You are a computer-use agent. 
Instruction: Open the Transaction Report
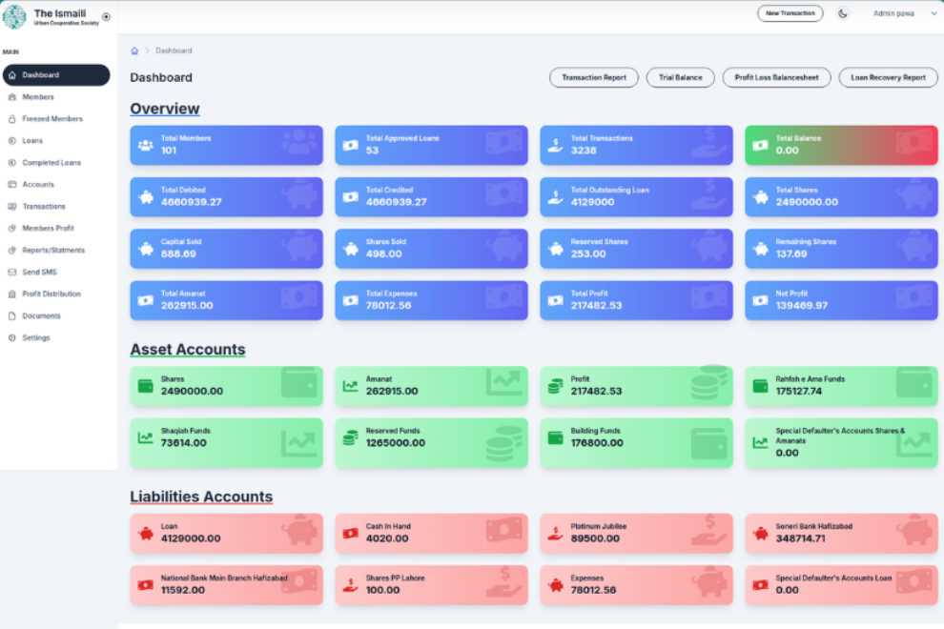tap(594, 78)
